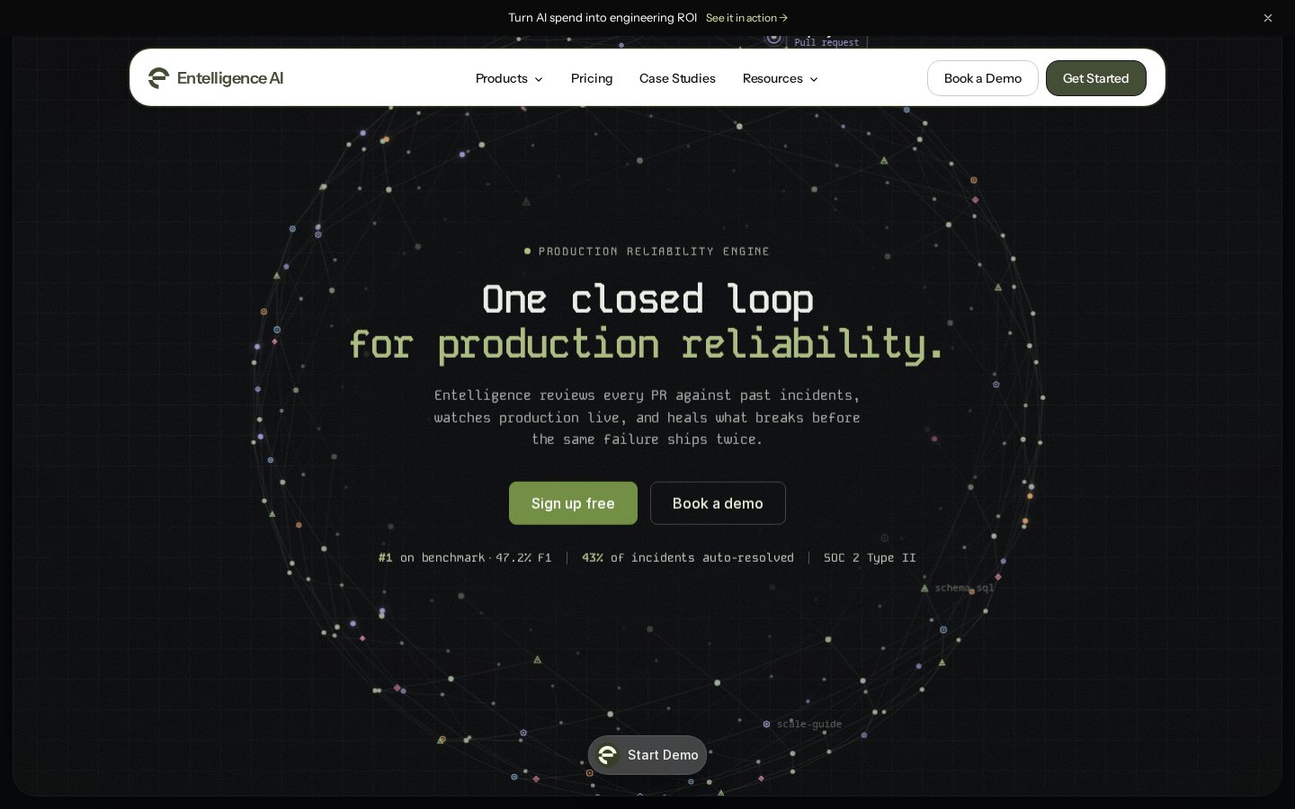Viewport: 1295px width, 809px height.
Task: Dismiss the top announcement banner
Action: coord(1268,18)
